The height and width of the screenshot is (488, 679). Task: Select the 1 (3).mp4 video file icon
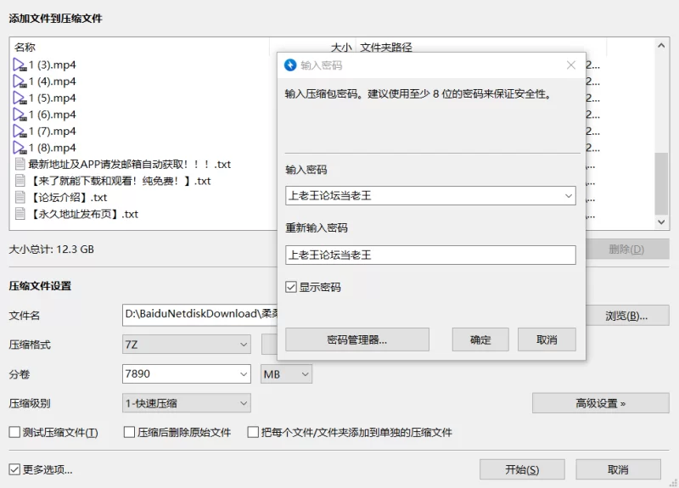point(20,65)
